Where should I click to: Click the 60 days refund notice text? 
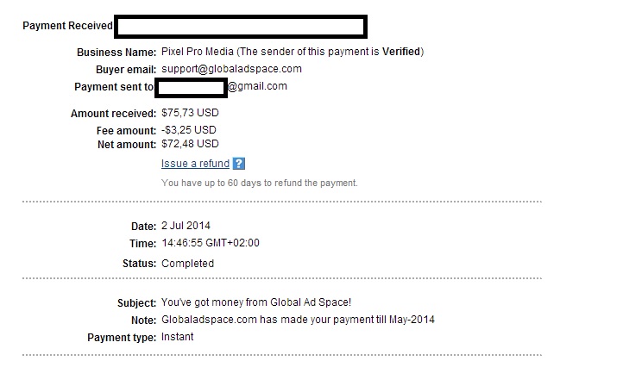click(259, 183)
